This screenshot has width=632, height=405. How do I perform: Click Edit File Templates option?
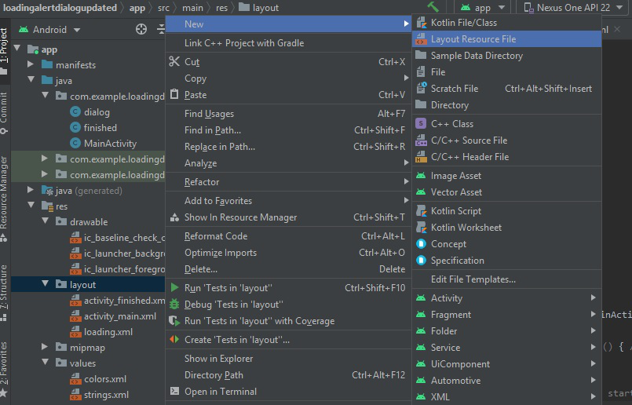(473, 279)
